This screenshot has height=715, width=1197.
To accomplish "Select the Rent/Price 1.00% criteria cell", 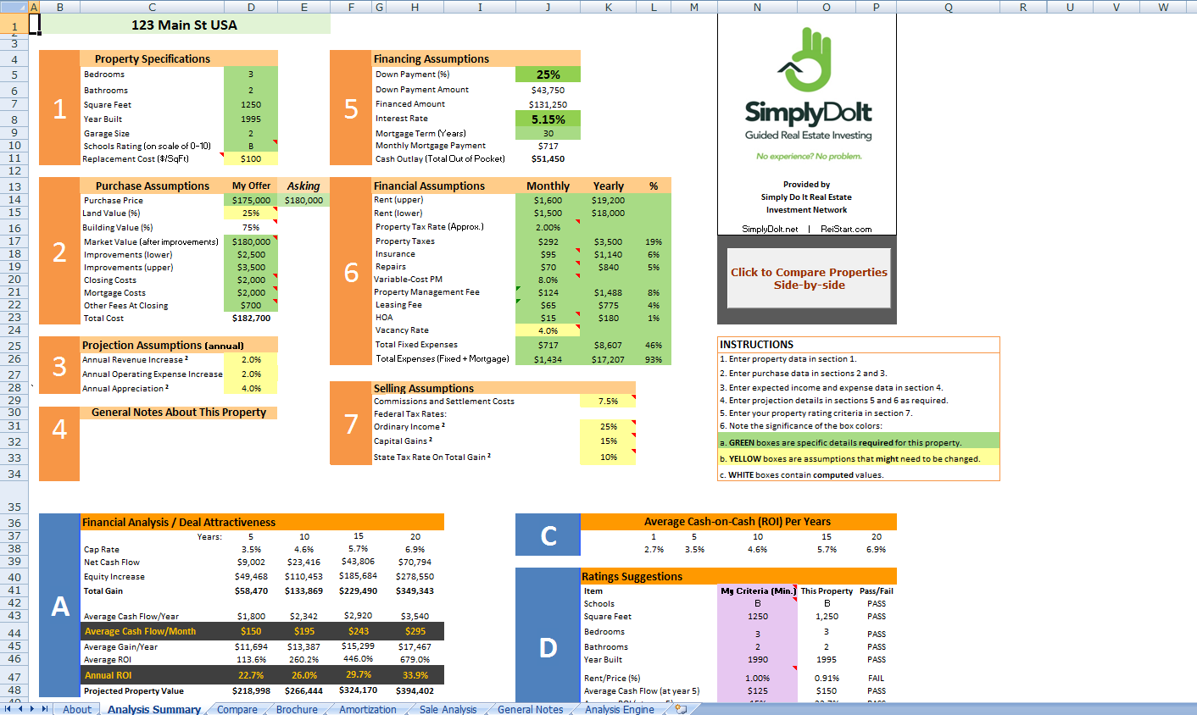I will coord(757,678).
